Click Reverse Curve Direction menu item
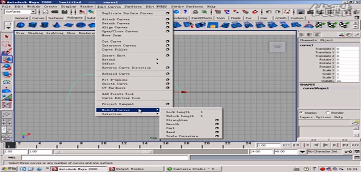Screen dimensions: 361x172 tap(126, 68)
